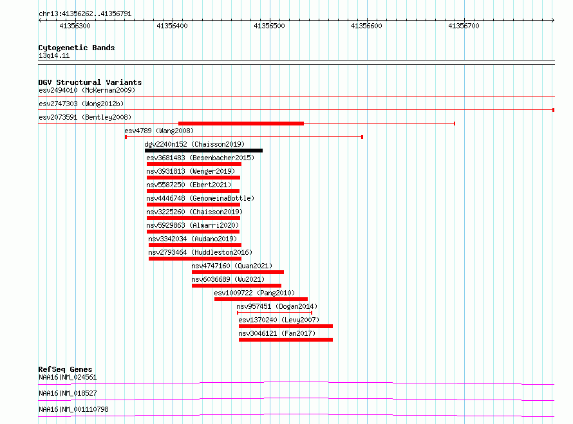Select the nsv2793464 (Huddleston2016) label
The image size is (573, 424).
(x=200, y=252)
